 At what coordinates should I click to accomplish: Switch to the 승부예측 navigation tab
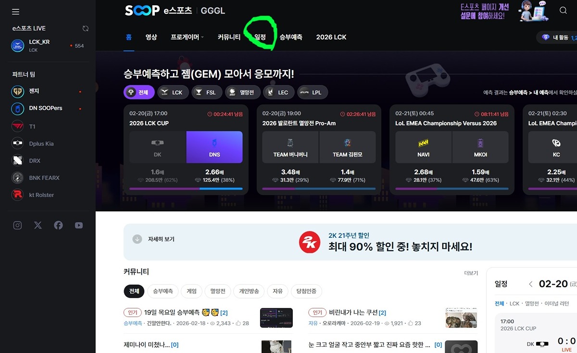(291, 37)
